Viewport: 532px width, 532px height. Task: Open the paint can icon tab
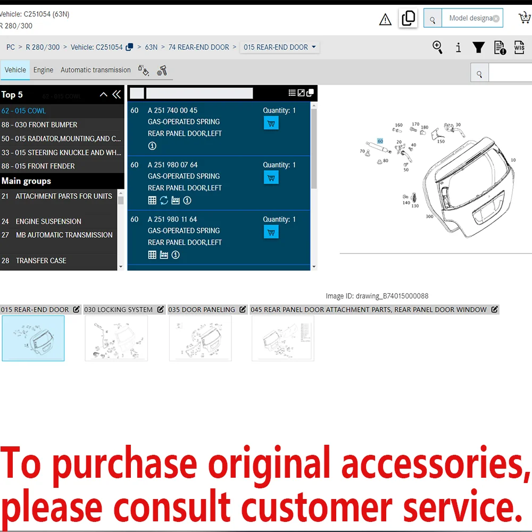coord(144,70)
